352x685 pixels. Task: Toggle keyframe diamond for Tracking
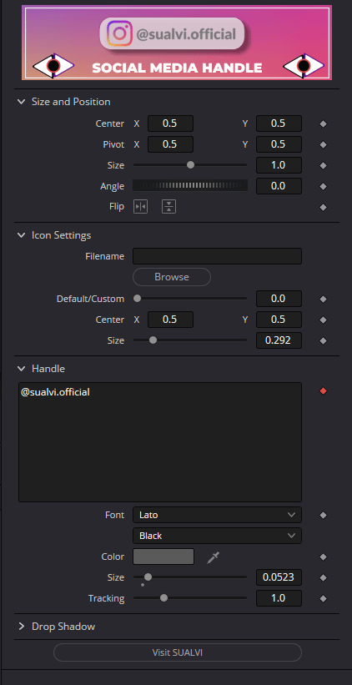(323, 598)
